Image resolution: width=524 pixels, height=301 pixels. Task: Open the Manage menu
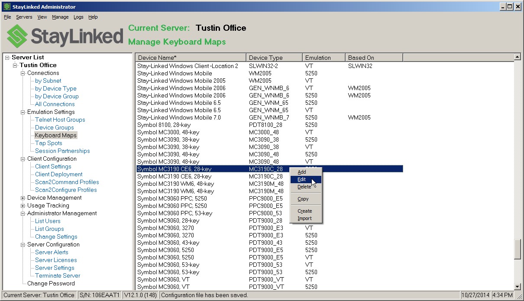pyautogui.click(x=60, y=17)
